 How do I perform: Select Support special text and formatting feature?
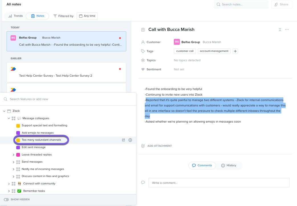[44, 125]
